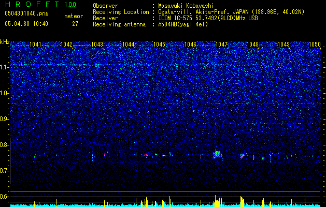
Task: Click the 1046 time marker
Action: point(190,45)
